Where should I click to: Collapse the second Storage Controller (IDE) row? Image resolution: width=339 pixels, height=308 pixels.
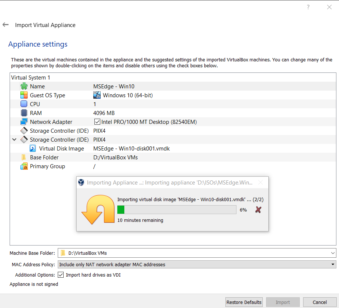click(14, 140)
